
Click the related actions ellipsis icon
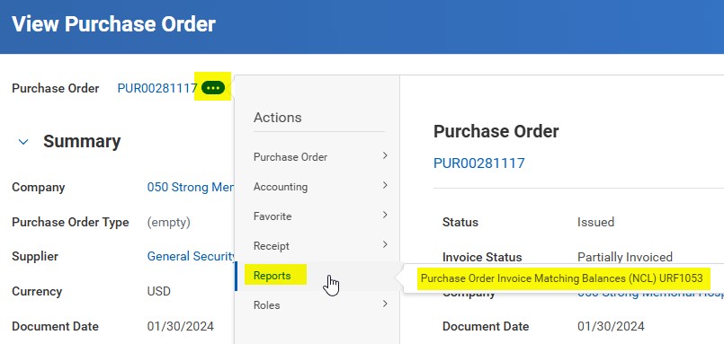coord(213,87)
